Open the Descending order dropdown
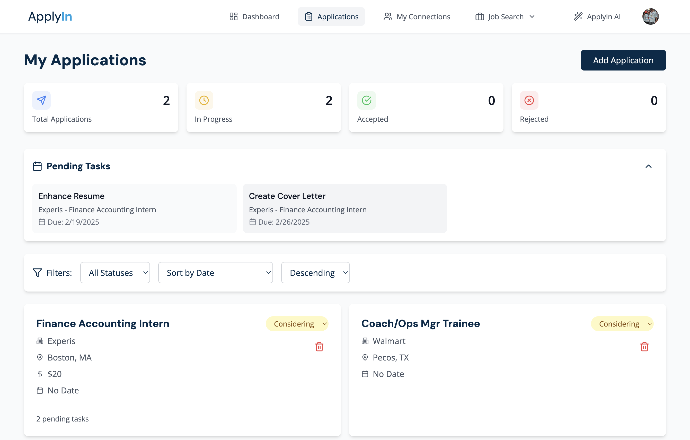 click(315, 272)
